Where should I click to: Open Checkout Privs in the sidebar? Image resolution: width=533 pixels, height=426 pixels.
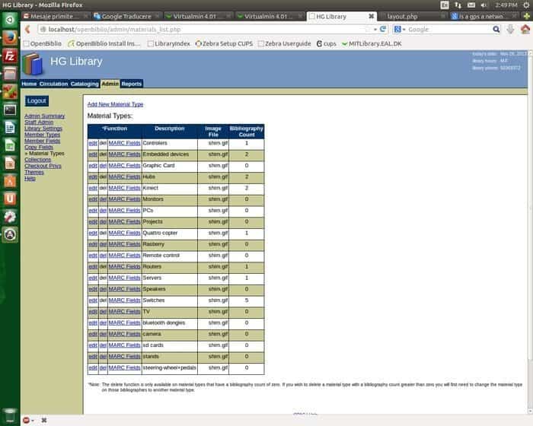[43, 166]
